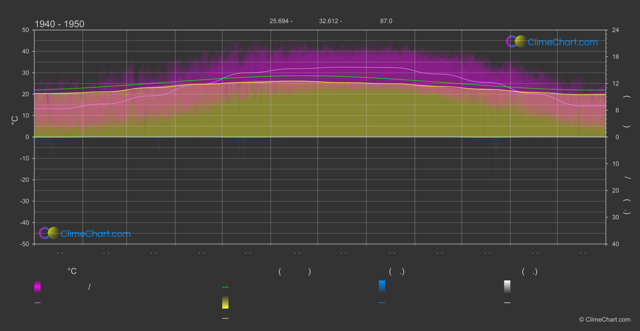Click the © ClimeChart.com copyright text
The width and height of the screenshot is (640, 331).
tap(605, 319)
